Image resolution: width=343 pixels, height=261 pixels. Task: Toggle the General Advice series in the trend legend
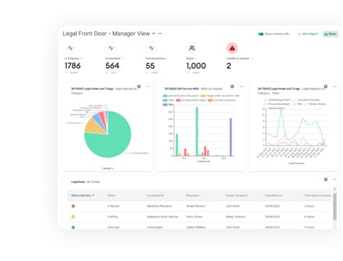[274, 108]
